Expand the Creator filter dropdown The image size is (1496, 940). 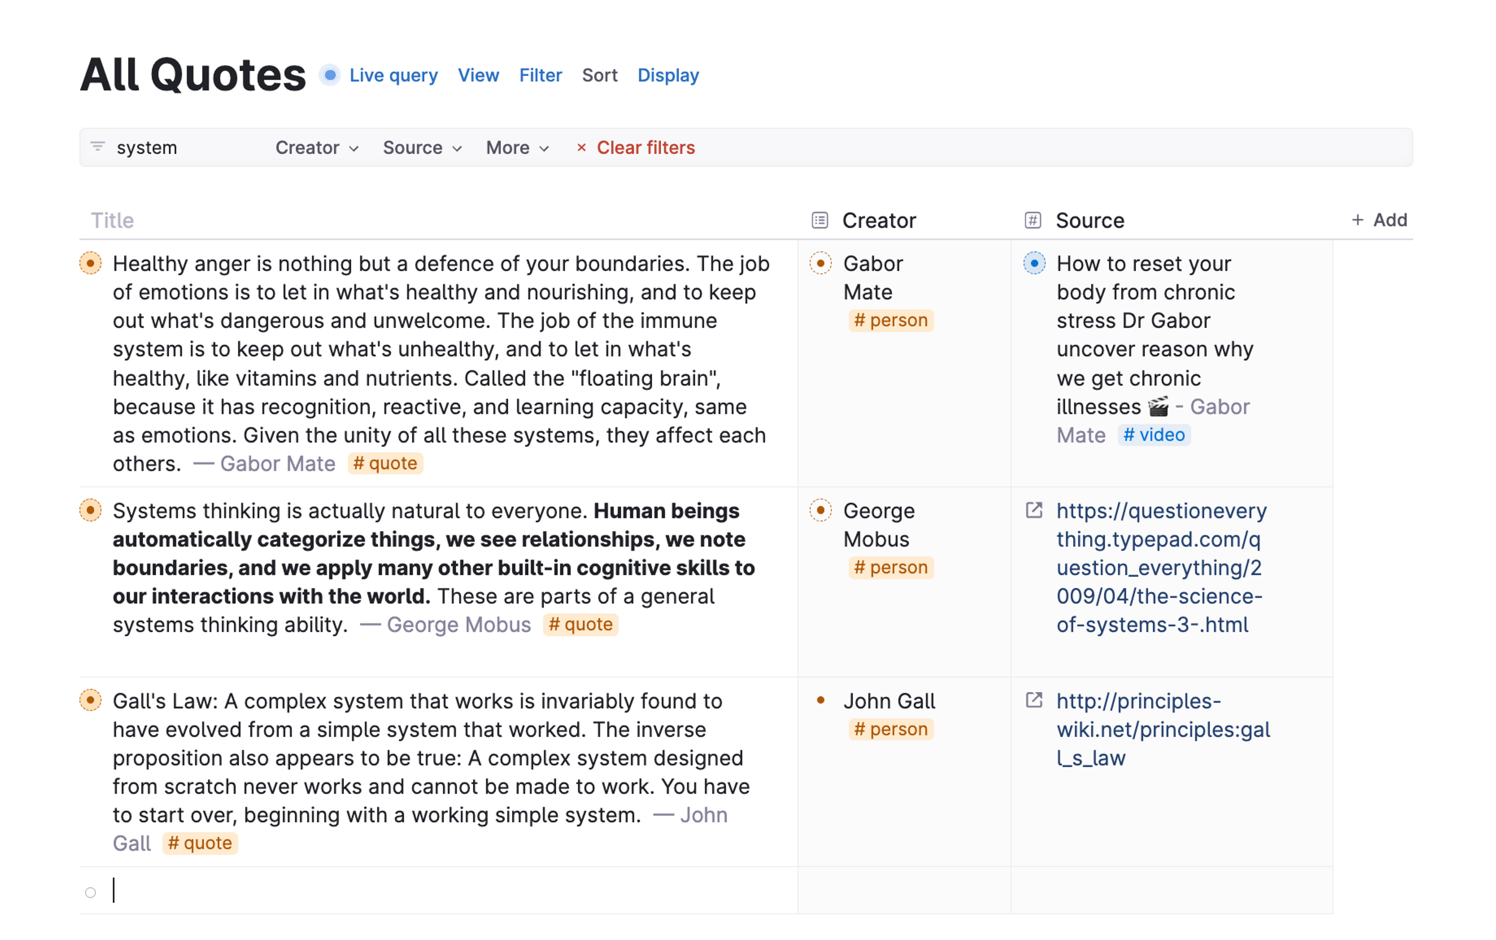pos(317,148)
